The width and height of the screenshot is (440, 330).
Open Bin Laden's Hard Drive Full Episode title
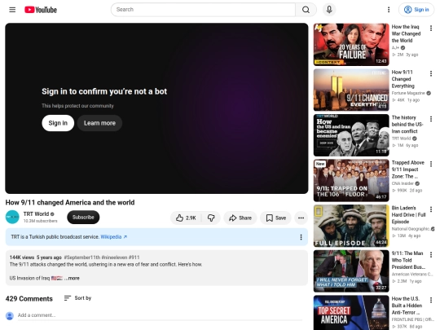click(408, 215)
